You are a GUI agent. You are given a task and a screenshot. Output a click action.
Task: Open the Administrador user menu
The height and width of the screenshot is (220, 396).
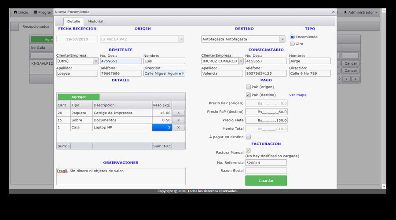[360, 12]
